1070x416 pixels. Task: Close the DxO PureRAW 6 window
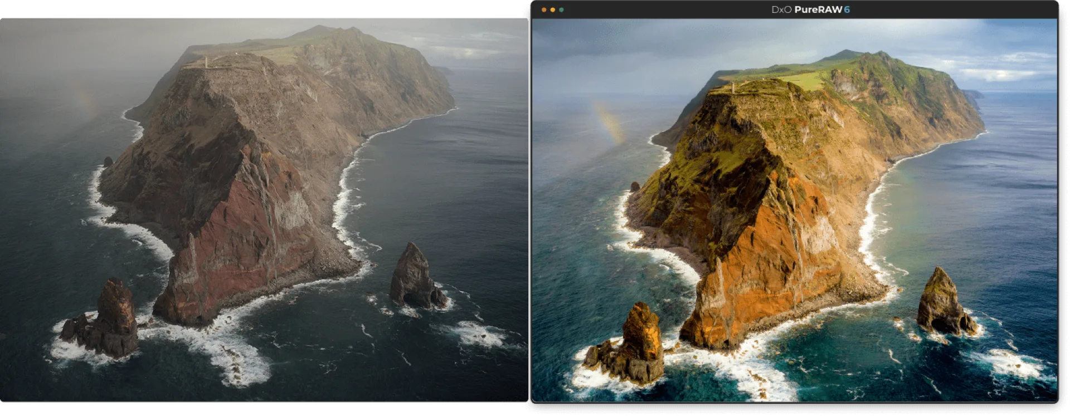pyautogui.click(x=544, y=9)
